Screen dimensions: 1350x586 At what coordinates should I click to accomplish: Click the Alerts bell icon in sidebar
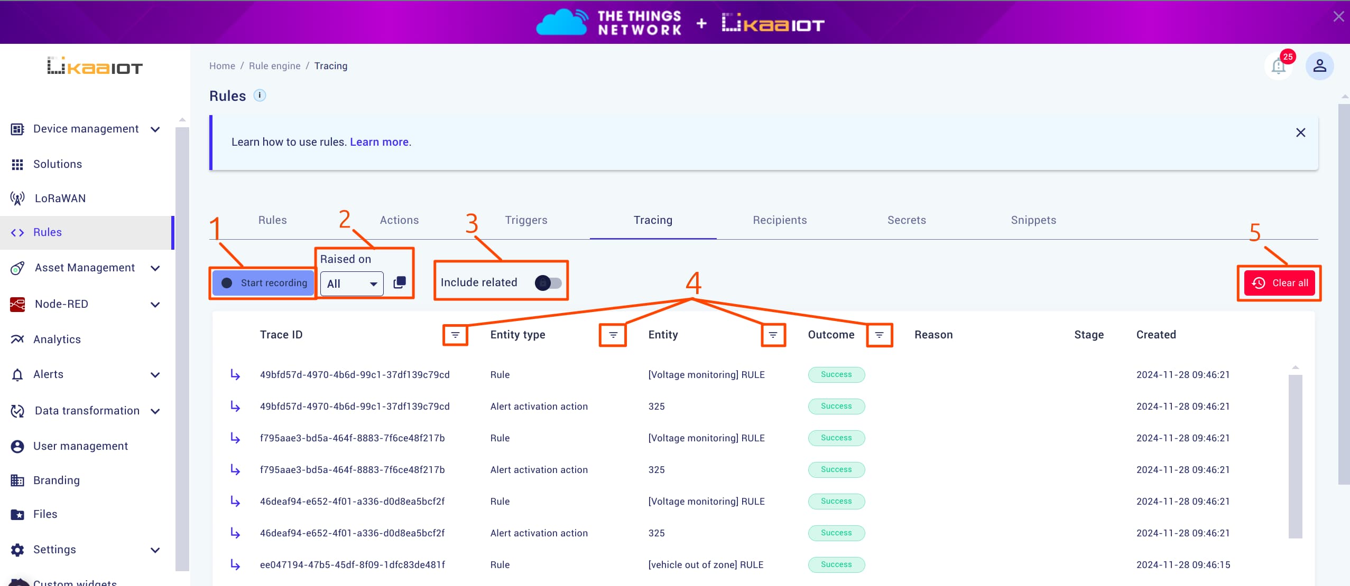pos(17,375)
